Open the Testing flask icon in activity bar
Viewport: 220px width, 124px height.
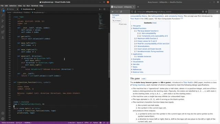coord(3,38)
